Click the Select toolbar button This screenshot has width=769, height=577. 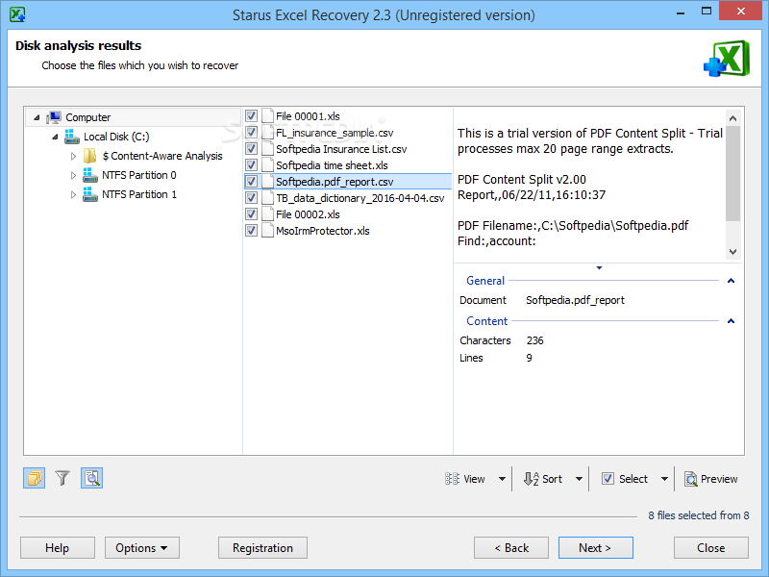pos(625,479)
